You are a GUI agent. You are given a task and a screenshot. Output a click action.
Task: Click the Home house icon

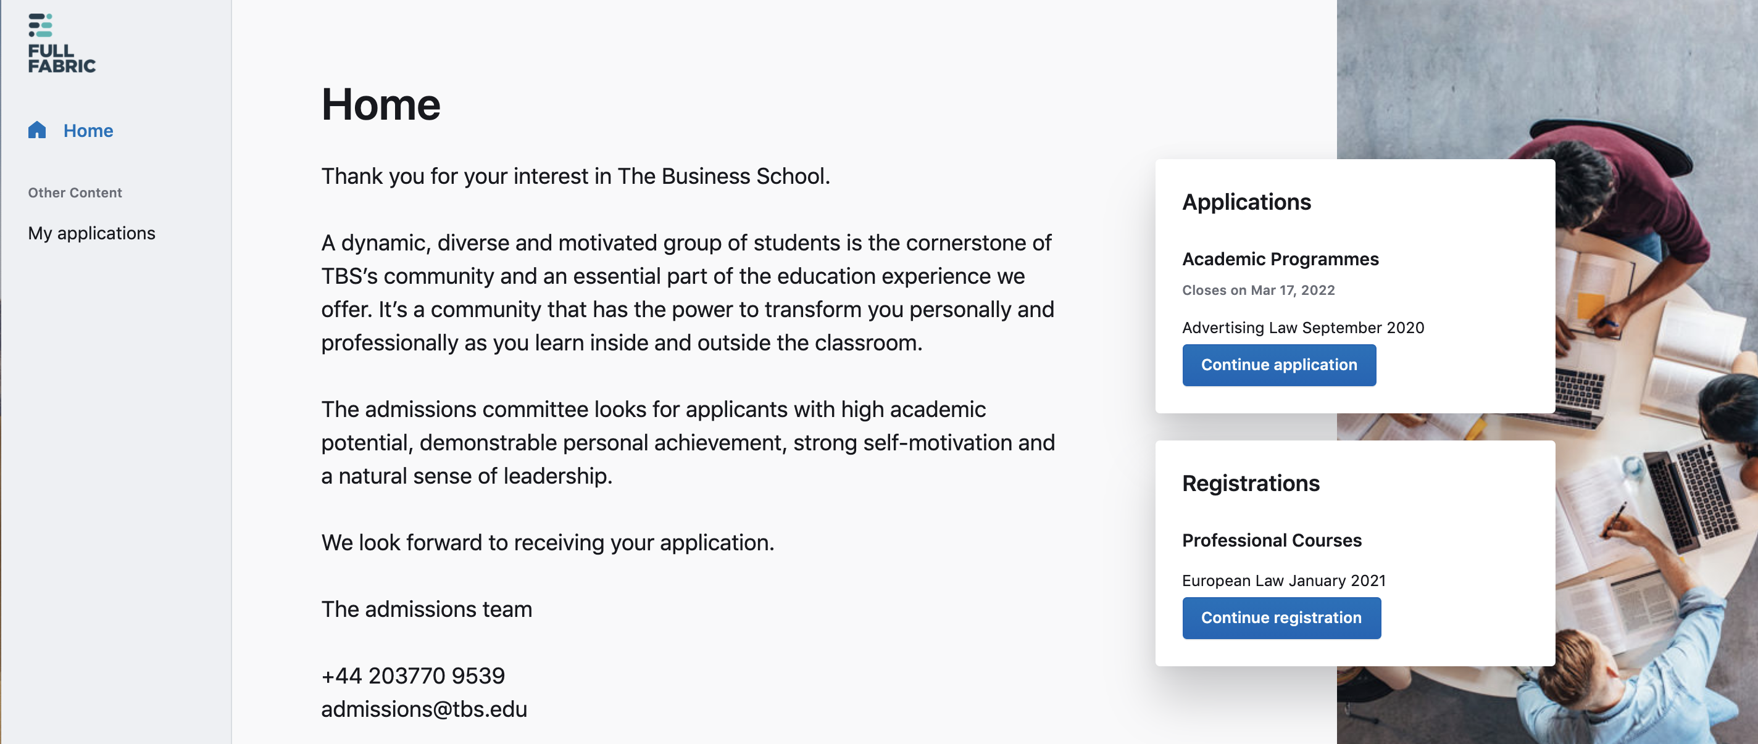pyautogui.click(x=37, y=130)
